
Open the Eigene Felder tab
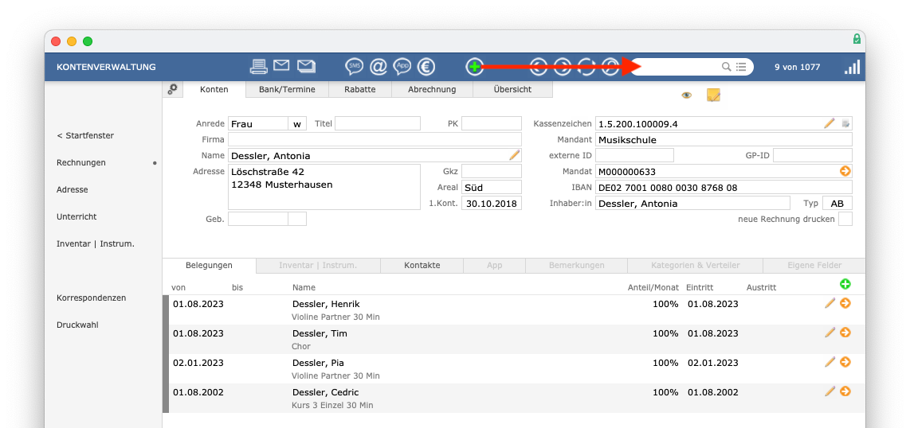pos(814,265)
